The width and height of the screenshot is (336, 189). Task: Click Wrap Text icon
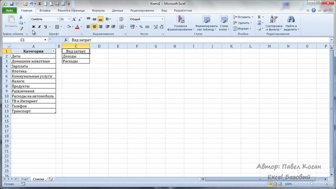tap(121, 19)
